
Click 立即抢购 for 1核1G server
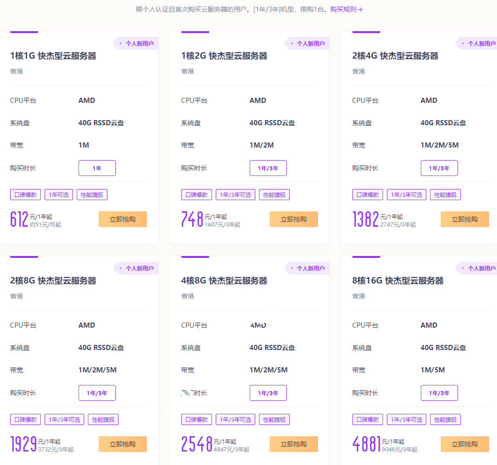click(x=123, y=219)
